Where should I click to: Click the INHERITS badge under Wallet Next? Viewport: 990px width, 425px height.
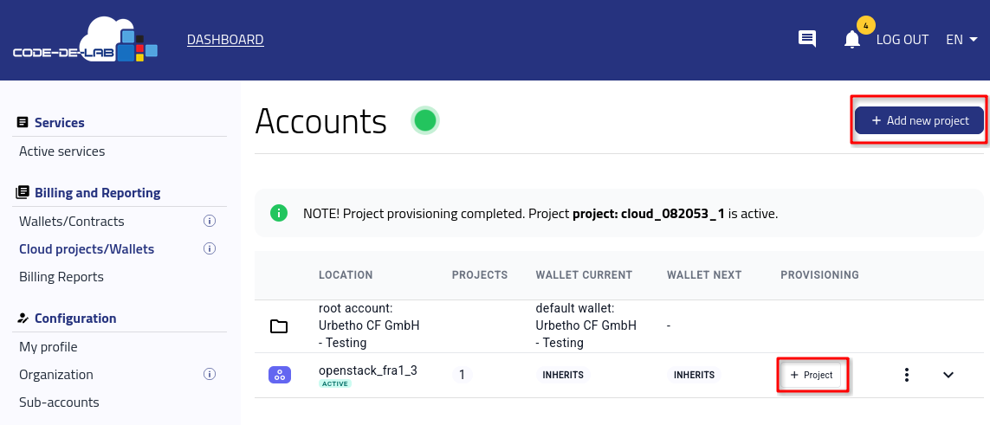point(694,375)
